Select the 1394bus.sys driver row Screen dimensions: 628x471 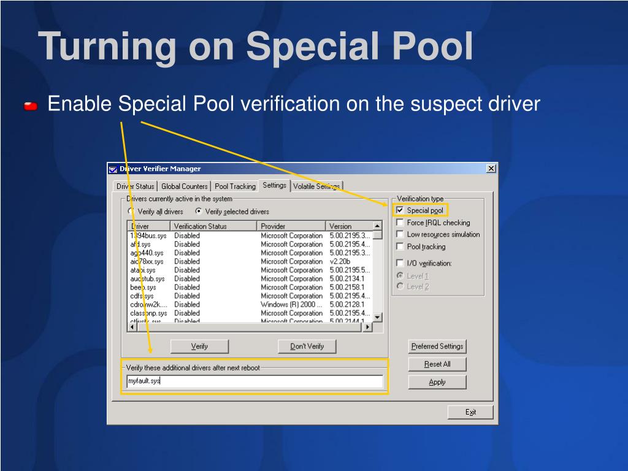(250, 235)
